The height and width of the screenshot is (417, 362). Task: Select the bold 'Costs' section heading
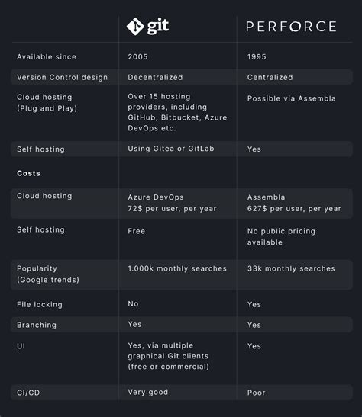28,173
